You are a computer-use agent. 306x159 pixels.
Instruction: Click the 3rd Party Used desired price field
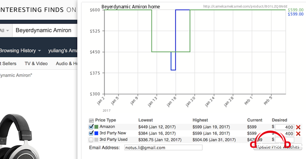click(x=285, y=140)
